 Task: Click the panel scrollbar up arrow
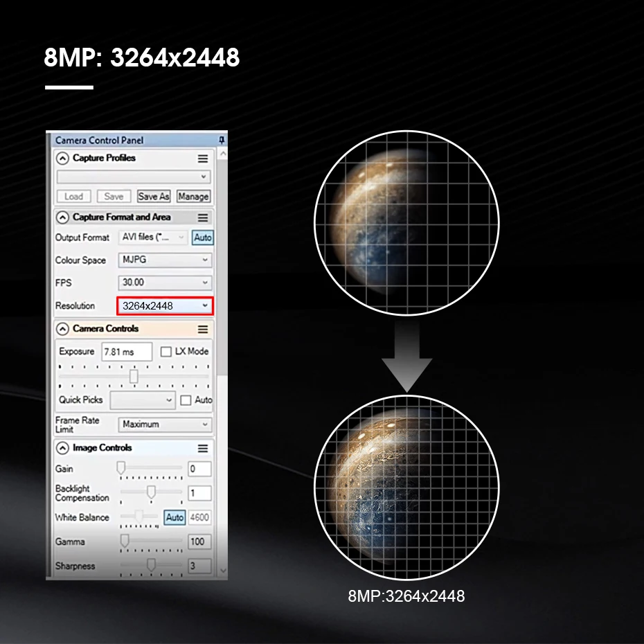tap(222, 154)
